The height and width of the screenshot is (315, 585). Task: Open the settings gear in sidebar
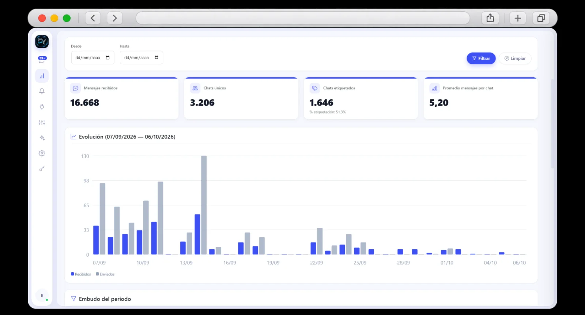coord(42,153)
